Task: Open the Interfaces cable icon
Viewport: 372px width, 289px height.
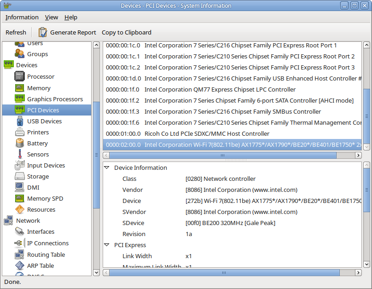Action: (x=19, y=231)
